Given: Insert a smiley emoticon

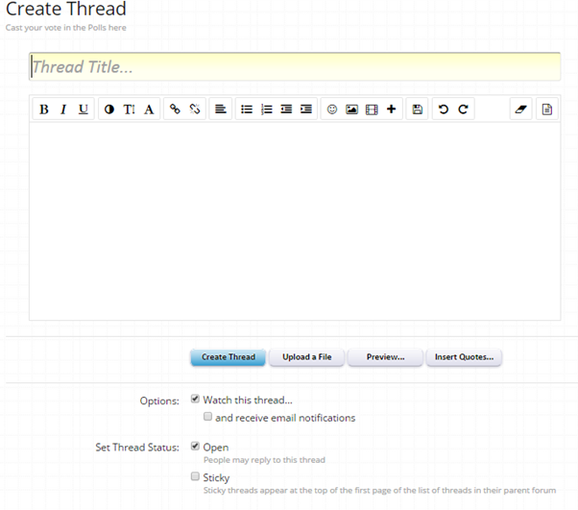Looking at the screenshot, I should [332, 109].
